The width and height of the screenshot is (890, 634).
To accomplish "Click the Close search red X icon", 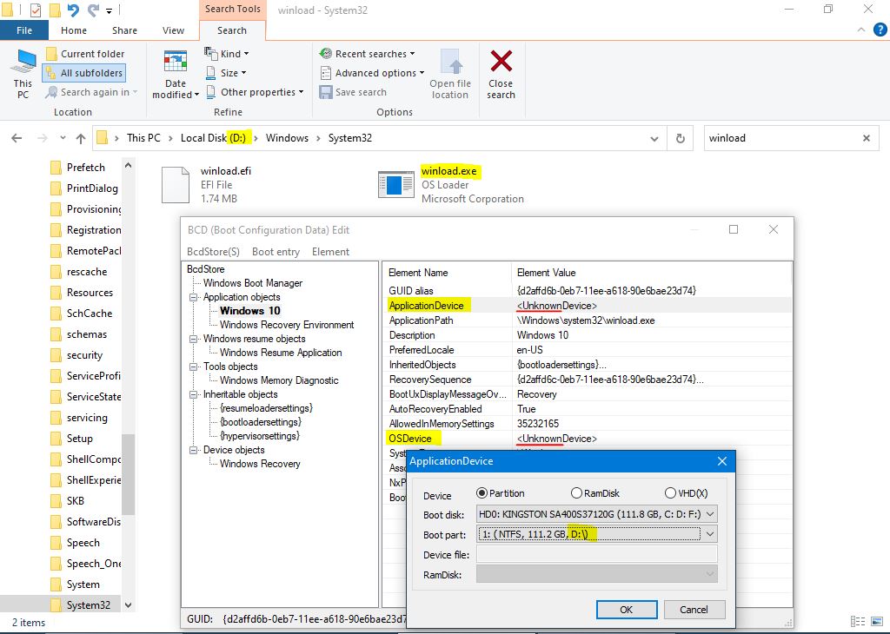I will click(x=501, y=63).
